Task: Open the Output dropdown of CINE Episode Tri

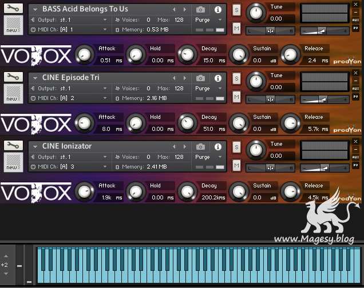Action: point(105,89)
